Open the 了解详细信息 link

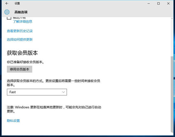23,22
